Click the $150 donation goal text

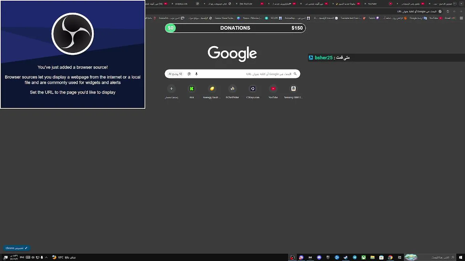(x=297, y=28)
